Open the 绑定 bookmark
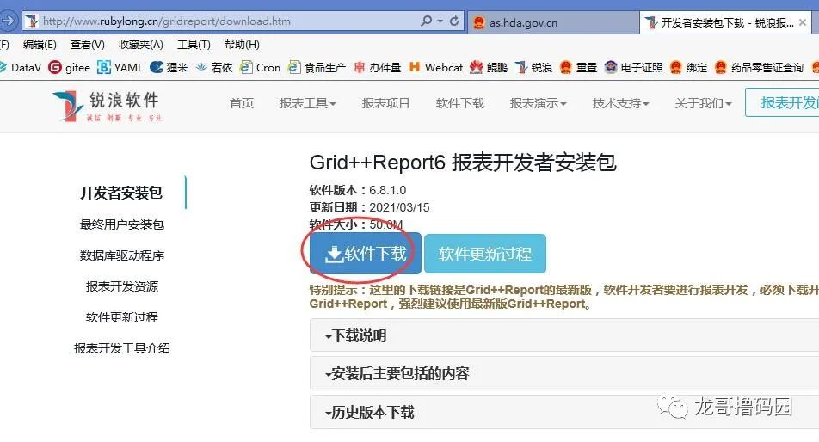The height and width of the screenshot is (442, 819). (x=688, y=67)
